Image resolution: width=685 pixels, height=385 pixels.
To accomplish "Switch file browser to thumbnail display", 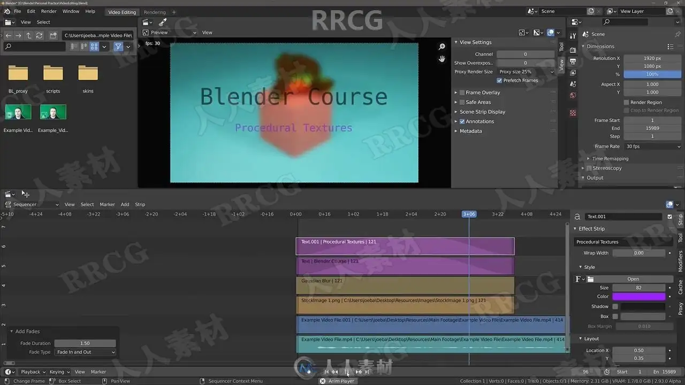I will point(94,47).
